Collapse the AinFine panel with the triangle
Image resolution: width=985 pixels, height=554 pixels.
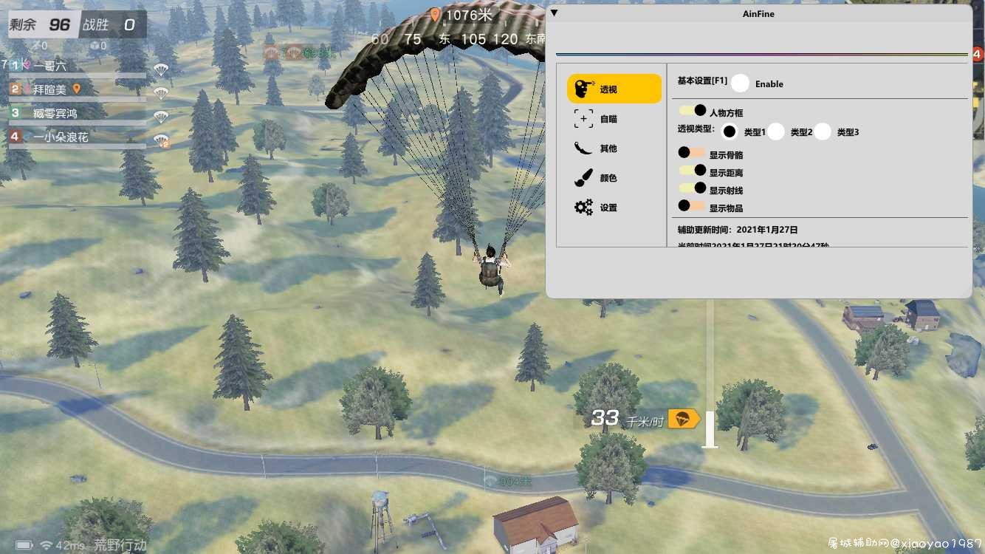[555, 13]
